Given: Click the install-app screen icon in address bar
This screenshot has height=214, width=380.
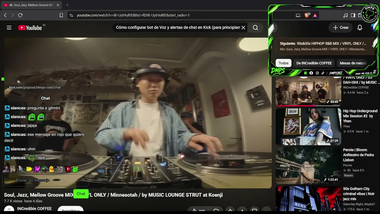Looking at the screenshot, I should pos(298,15).
